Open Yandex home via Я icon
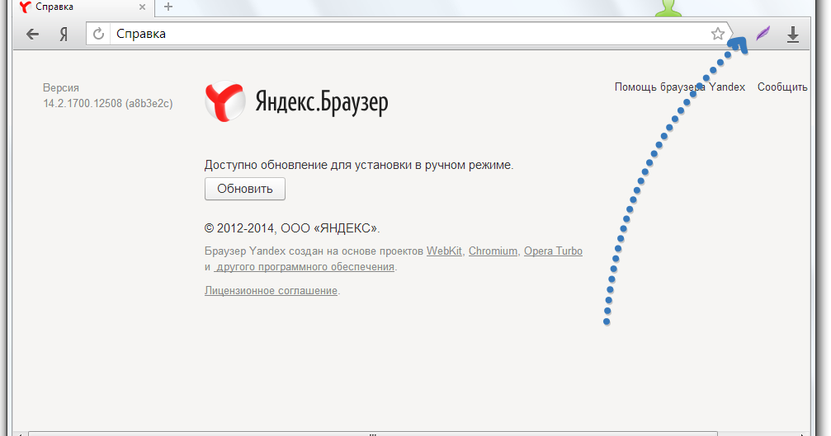This screenshot has width=831, height=436. coord(64,35)
